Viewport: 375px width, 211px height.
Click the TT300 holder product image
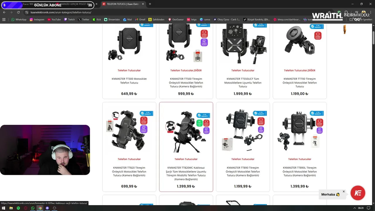[129, 44]
